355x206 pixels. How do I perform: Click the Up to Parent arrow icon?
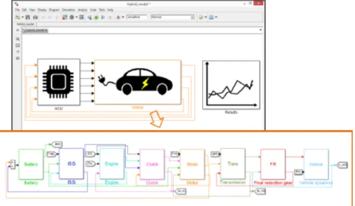coord(57,17)
